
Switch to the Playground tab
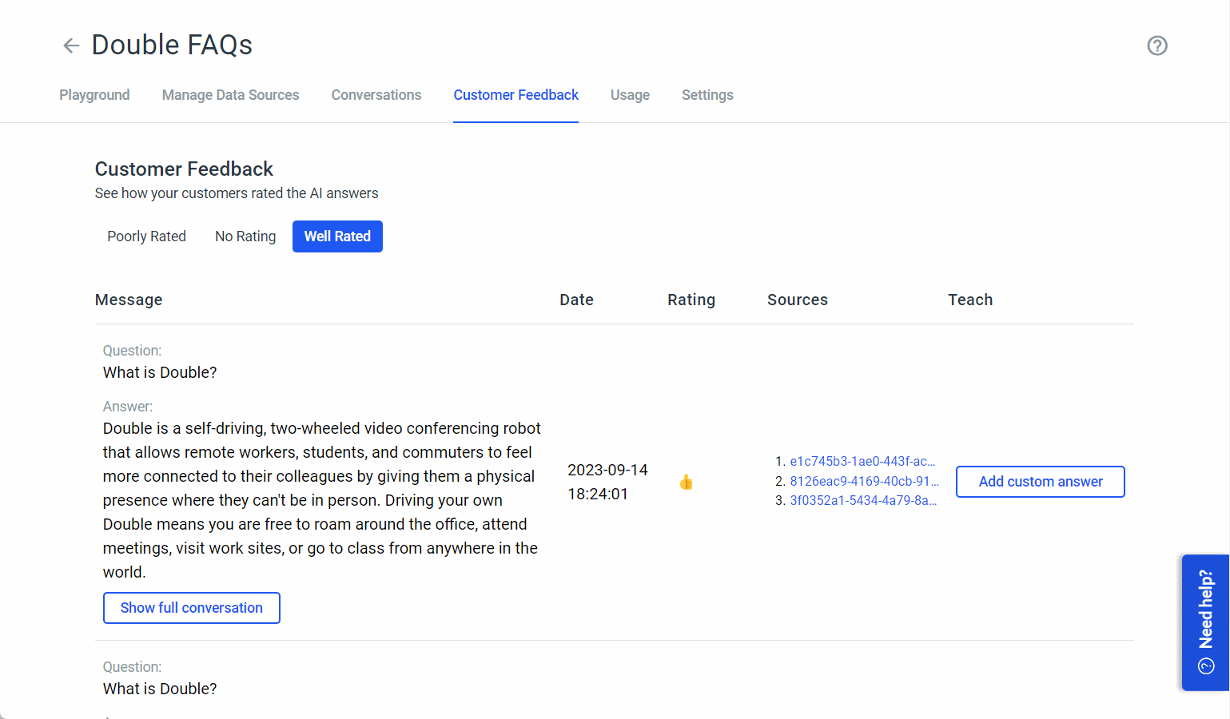tap(94, 95)
